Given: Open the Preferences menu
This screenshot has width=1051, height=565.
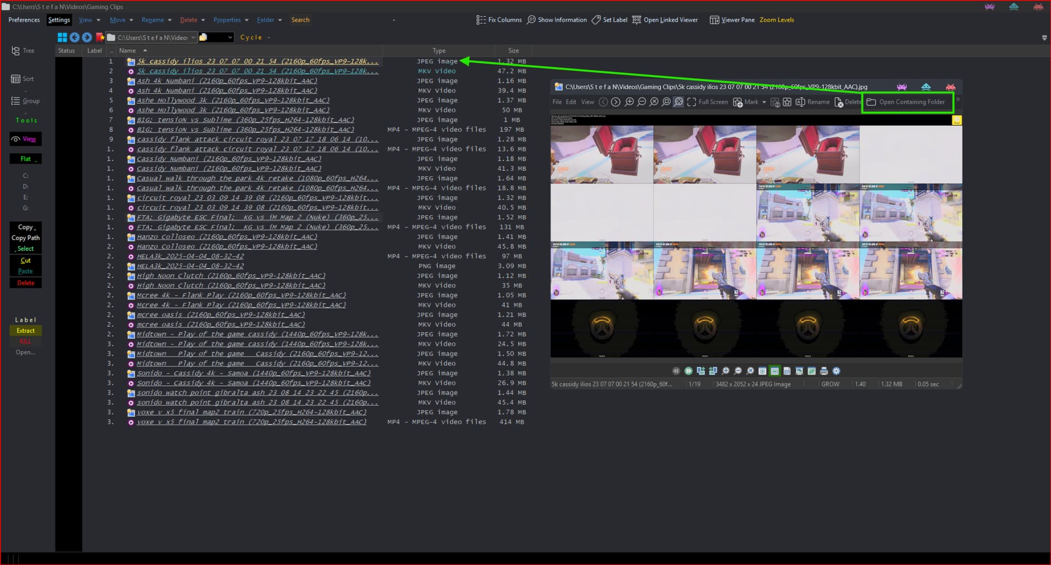Looking at the screenshot, I should coord(24,20).
